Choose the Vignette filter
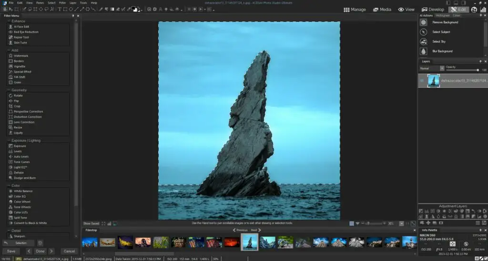 click(19, 66)
